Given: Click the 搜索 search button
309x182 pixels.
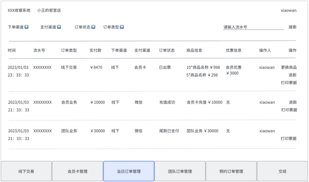Looking at the screenshot, I should click(x=292, y=27).
